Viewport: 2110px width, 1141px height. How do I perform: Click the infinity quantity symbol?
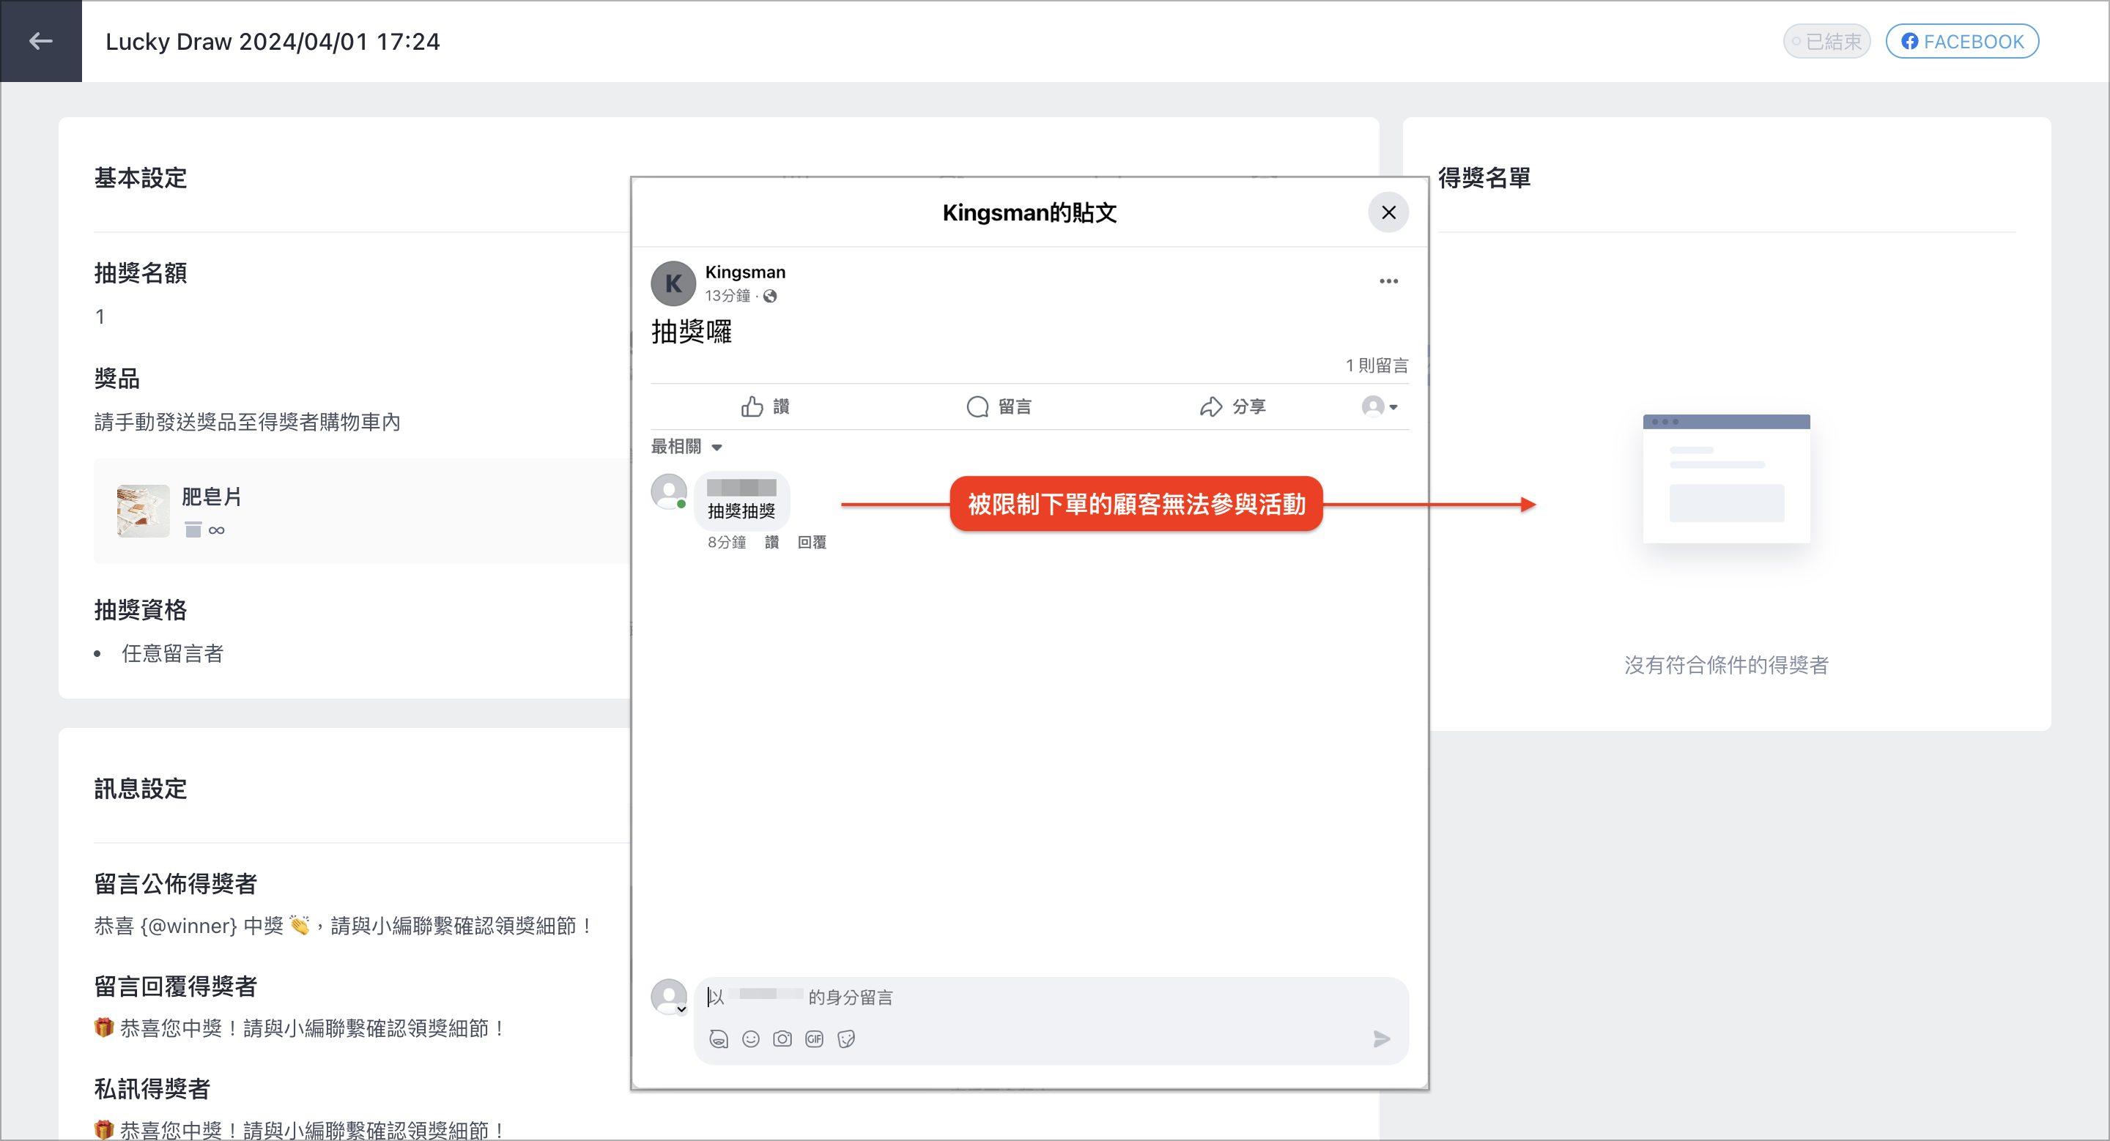coord(216,530)
